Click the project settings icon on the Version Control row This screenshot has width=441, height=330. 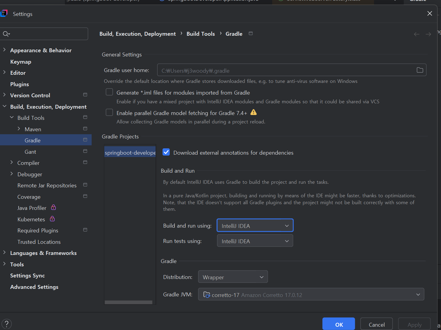85,95
